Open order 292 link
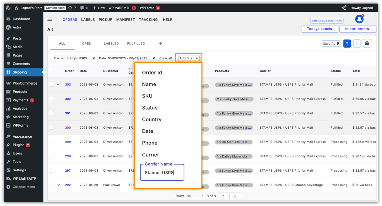 click(68, 185)
